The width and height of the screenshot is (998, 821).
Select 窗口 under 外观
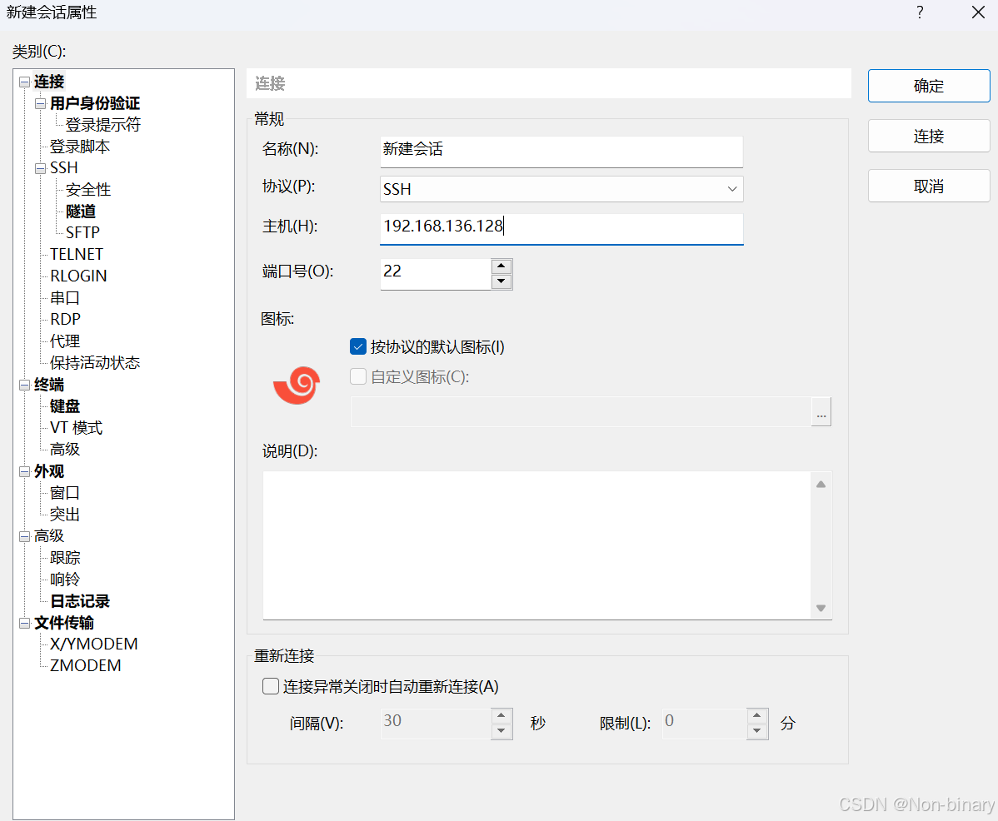[65, 493]
